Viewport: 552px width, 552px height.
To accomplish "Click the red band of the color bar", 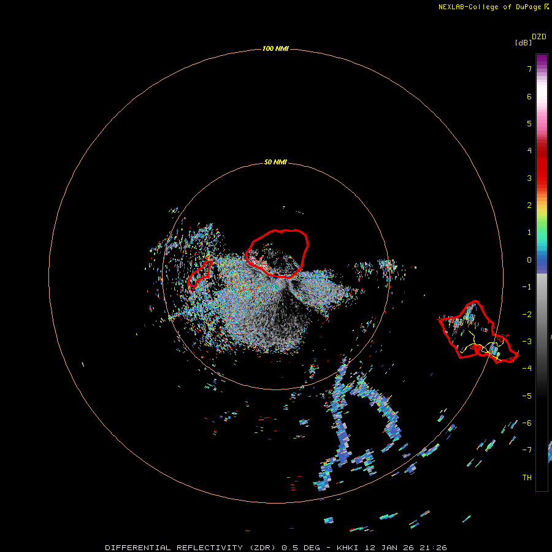I will click(542, 166).
